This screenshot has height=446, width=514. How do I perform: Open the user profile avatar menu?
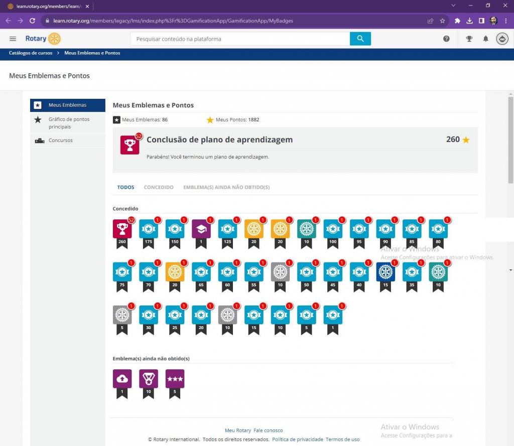point(502,39)
